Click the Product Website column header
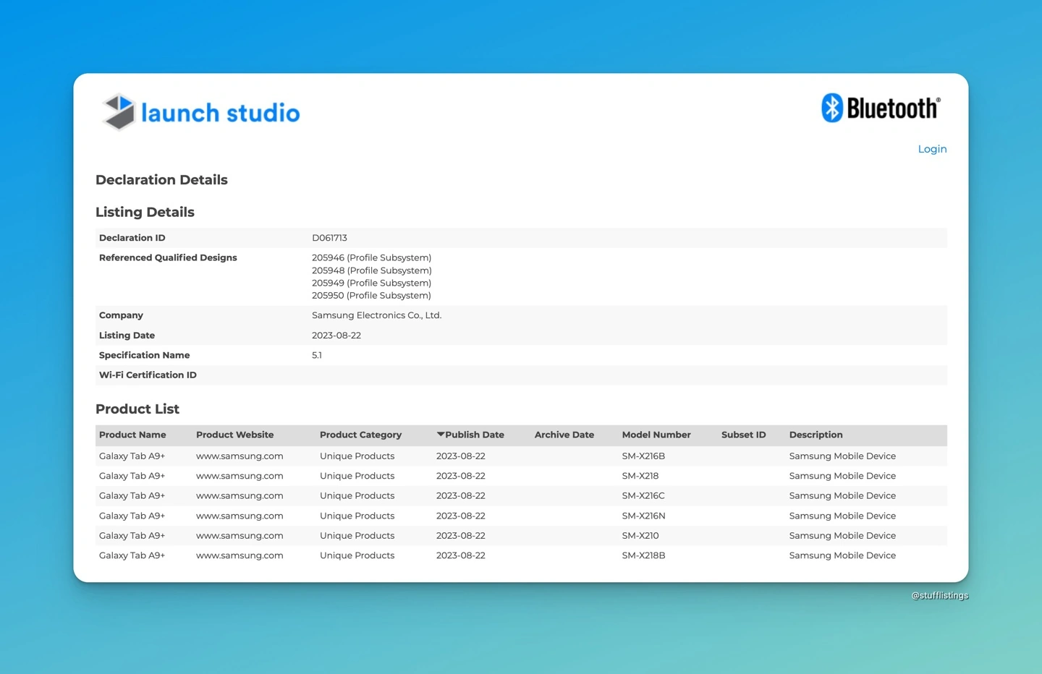The height and width of the screenshot is (674, 1042). click(234, 435)
